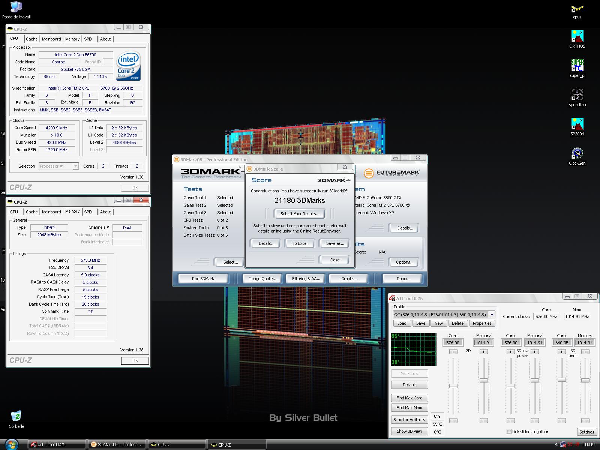Click the ATITool temperature graph
Screen dimensions: 600x450
coord(414,349)
